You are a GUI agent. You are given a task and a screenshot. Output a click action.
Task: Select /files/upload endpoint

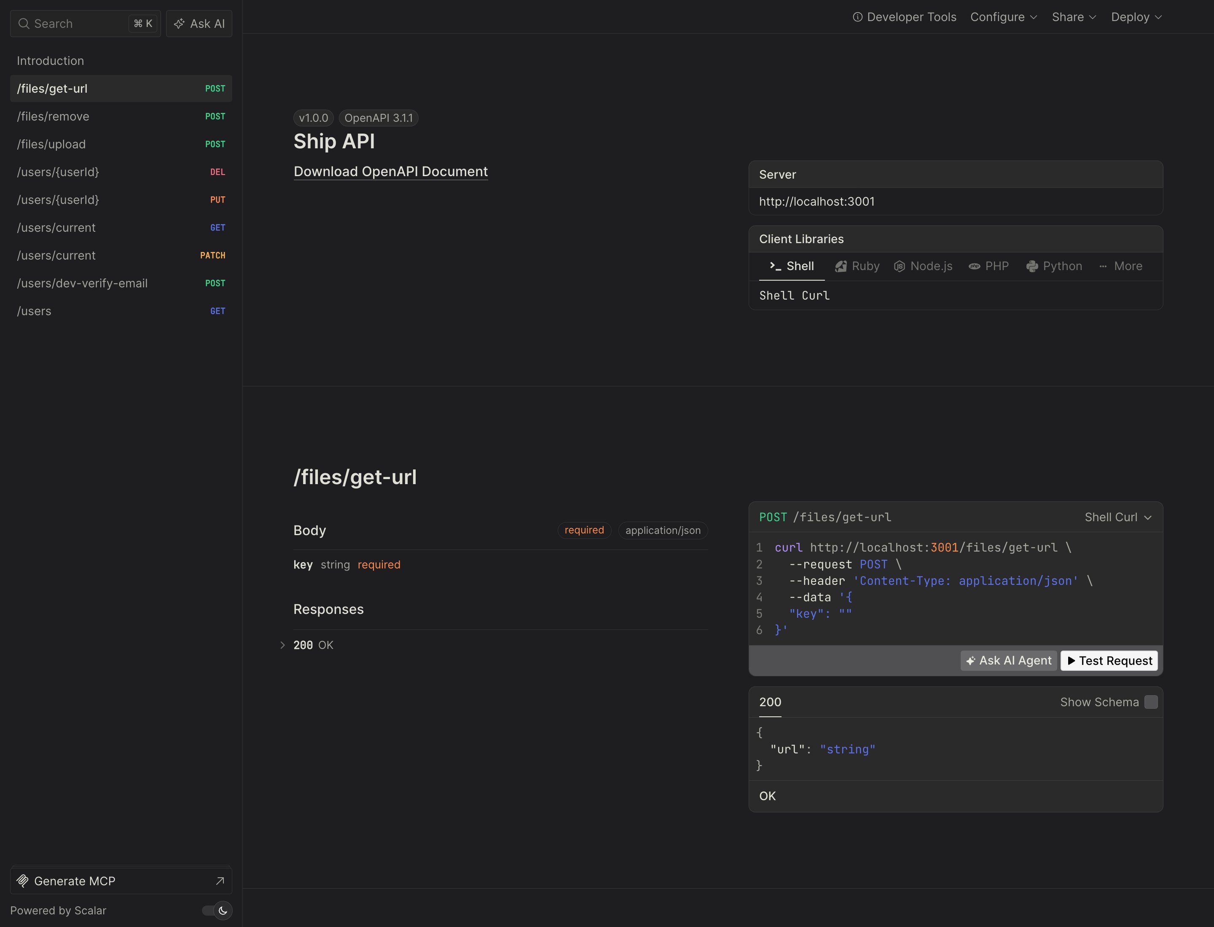point(121,144)
